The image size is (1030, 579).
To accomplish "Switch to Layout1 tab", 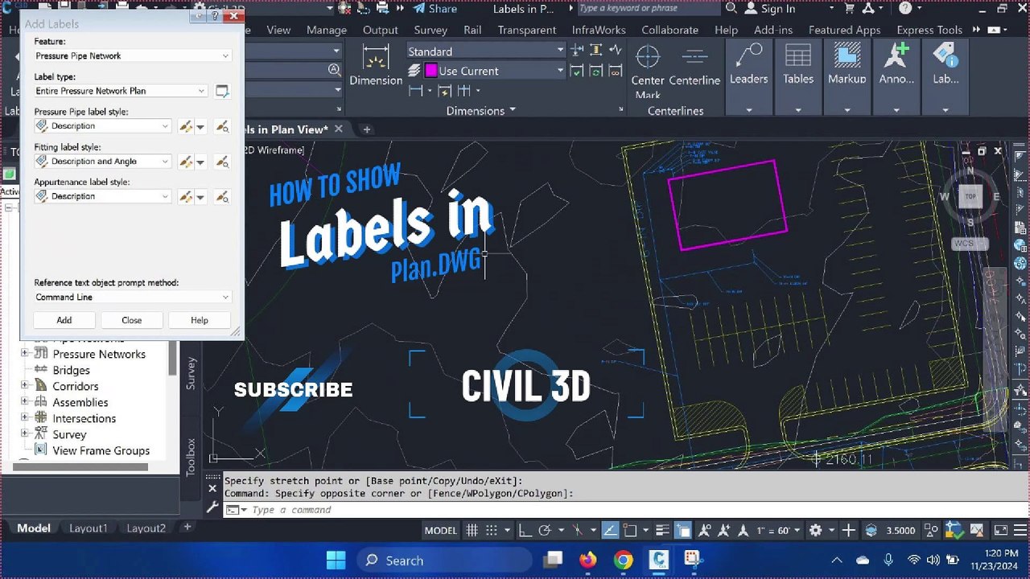I will point(88,528).
